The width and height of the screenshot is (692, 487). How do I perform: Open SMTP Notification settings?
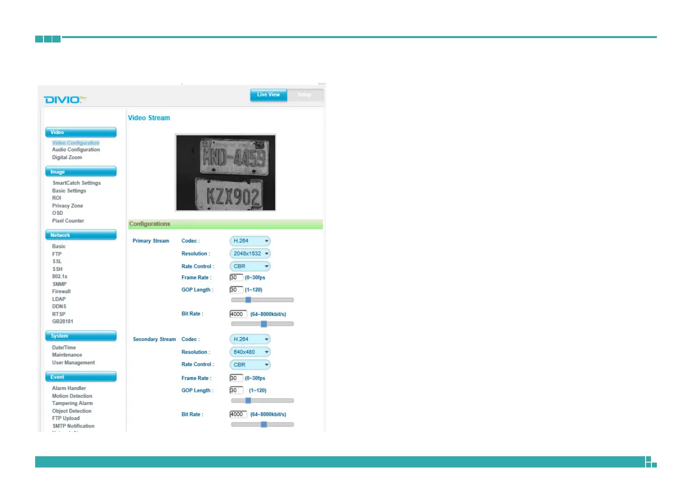click(x=73, y=426)
